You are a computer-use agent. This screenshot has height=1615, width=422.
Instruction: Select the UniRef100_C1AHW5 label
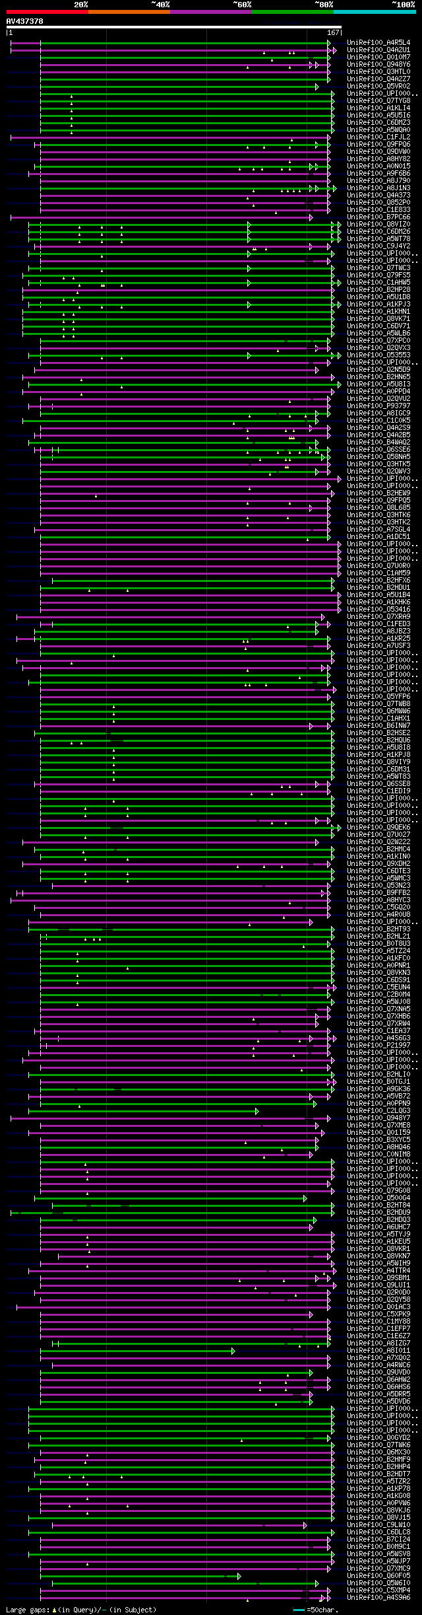378,283
